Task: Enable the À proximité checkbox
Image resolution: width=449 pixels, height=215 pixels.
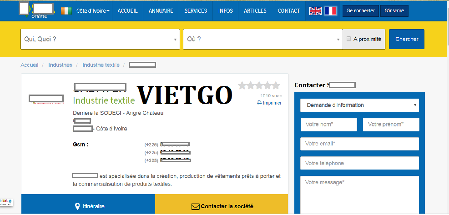Action: [348, 39]
